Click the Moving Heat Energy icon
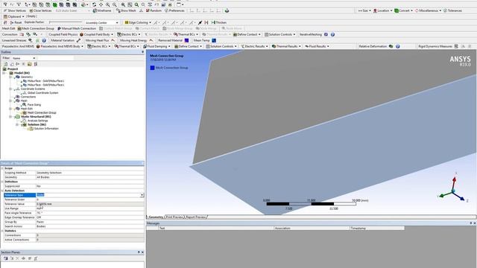477x268 pixels. point(151,40)
